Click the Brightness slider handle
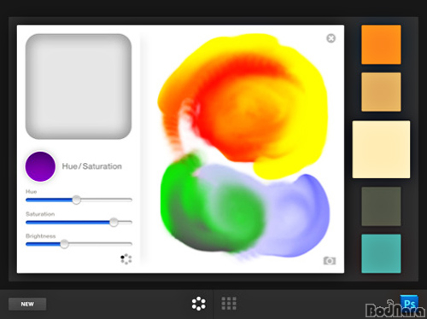Screen dimensions: 427x319 pos(64,244)
